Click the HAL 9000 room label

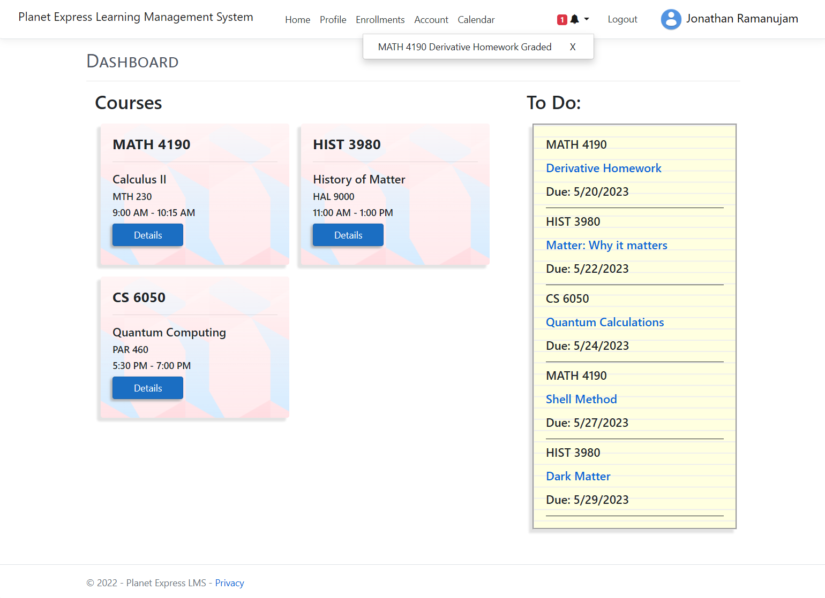click(x=333, y=197)
